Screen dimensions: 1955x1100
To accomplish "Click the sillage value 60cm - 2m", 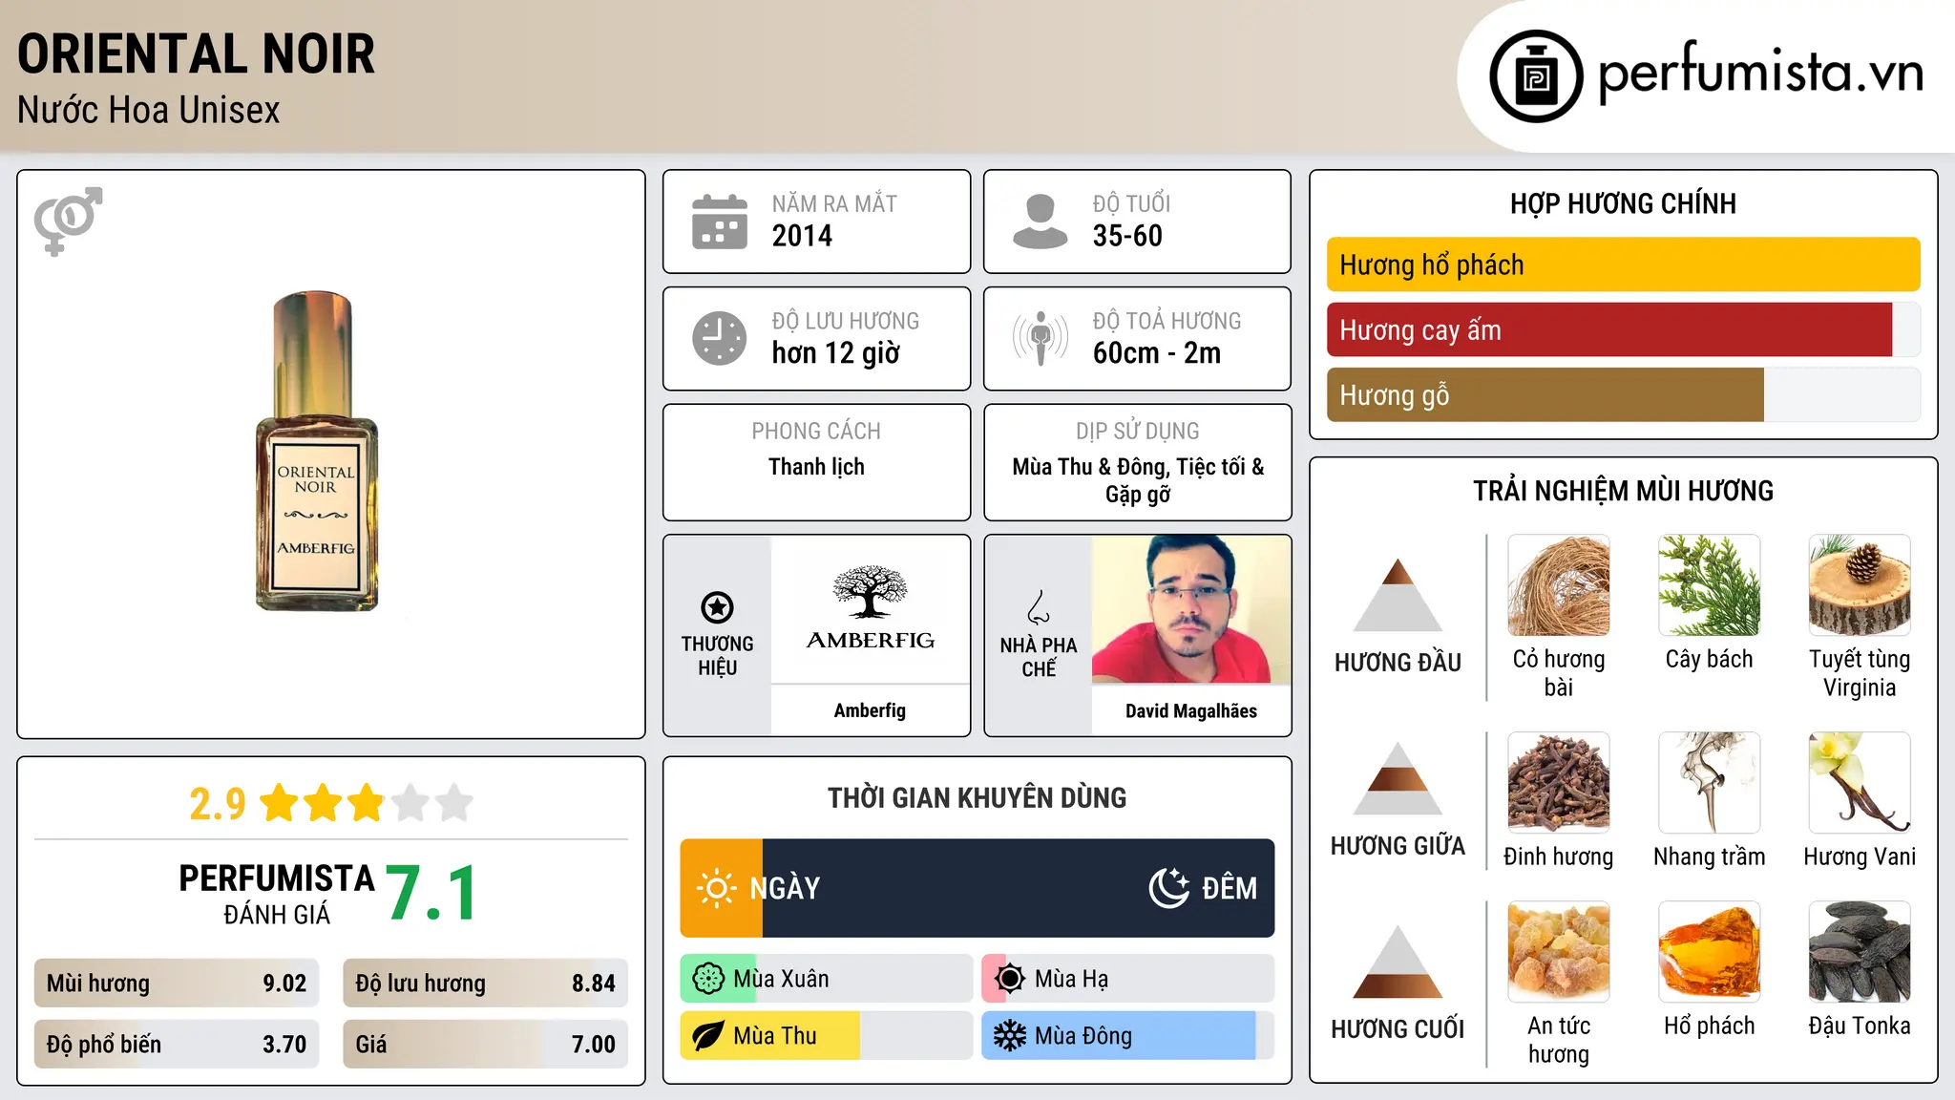I will [1157, 353].
